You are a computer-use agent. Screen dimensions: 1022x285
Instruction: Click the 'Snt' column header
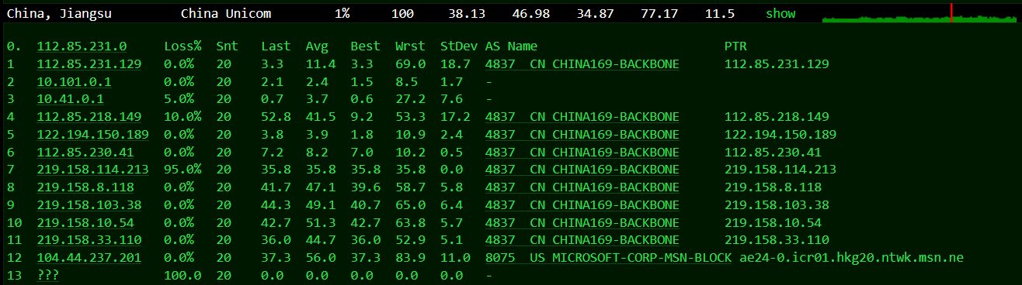click(228, 46)
